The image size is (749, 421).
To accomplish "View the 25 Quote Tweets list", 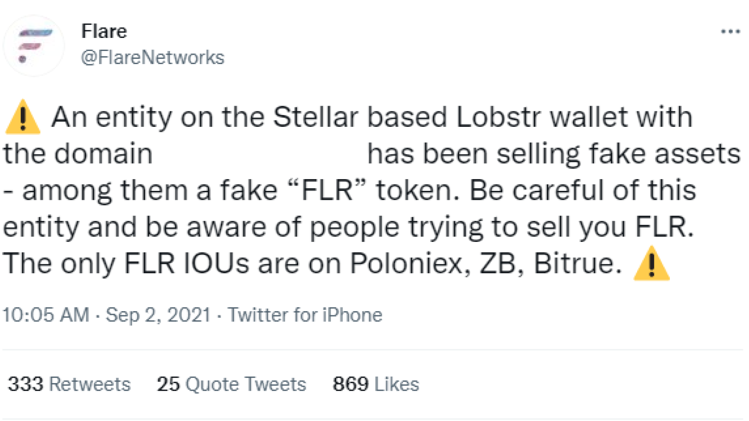I will [x=231, y=384].
